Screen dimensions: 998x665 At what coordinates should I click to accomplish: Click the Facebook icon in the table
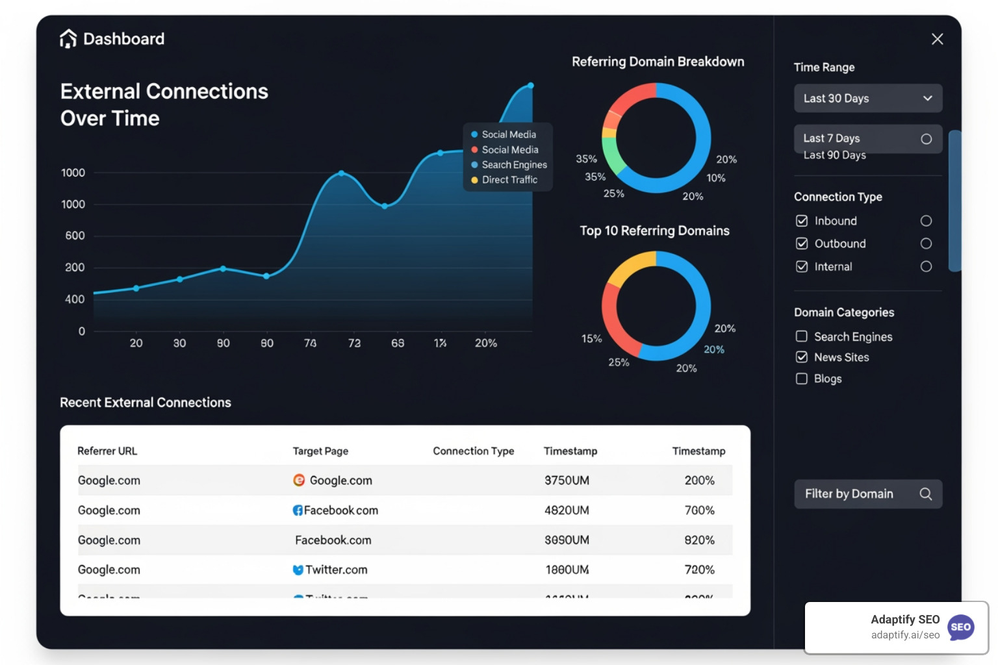coord(298,510)
